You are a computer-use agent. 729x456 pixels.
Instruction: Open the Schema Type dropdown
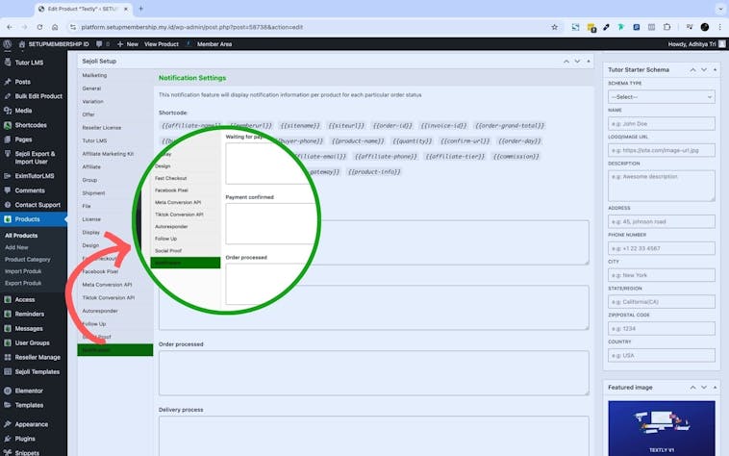[661, 96]
